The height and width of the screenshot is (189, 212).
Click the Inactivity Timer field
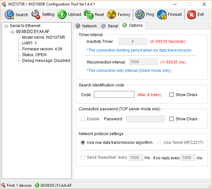[x=133, y=42]
